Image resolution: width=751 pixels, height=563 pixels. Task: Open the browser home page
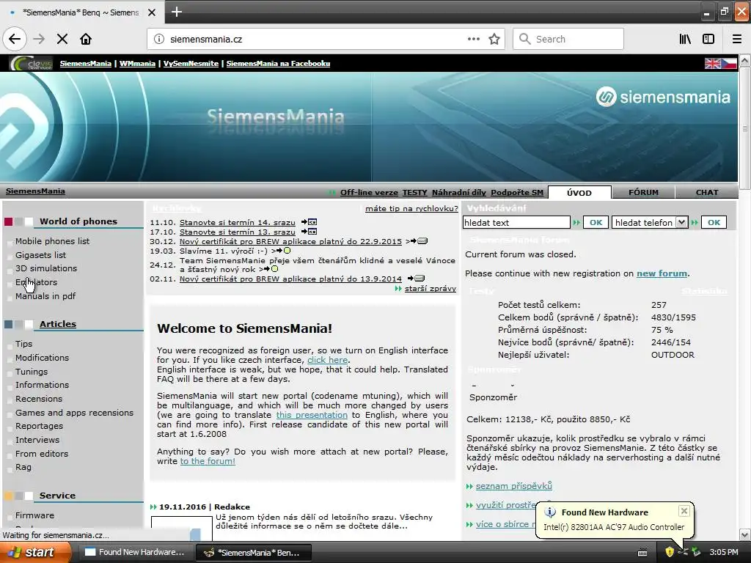pos(86,39)
